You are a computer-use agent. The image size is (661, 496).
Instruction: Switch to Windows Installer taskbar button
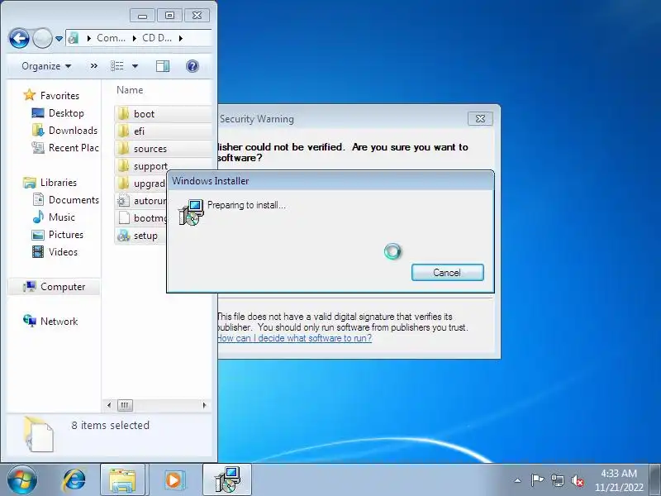pos(227,480)
